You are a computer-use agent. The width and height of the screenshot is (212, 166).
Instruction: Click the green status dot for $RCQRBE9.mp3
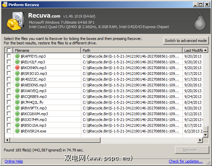pyautogui.click(x=17, y=96)
